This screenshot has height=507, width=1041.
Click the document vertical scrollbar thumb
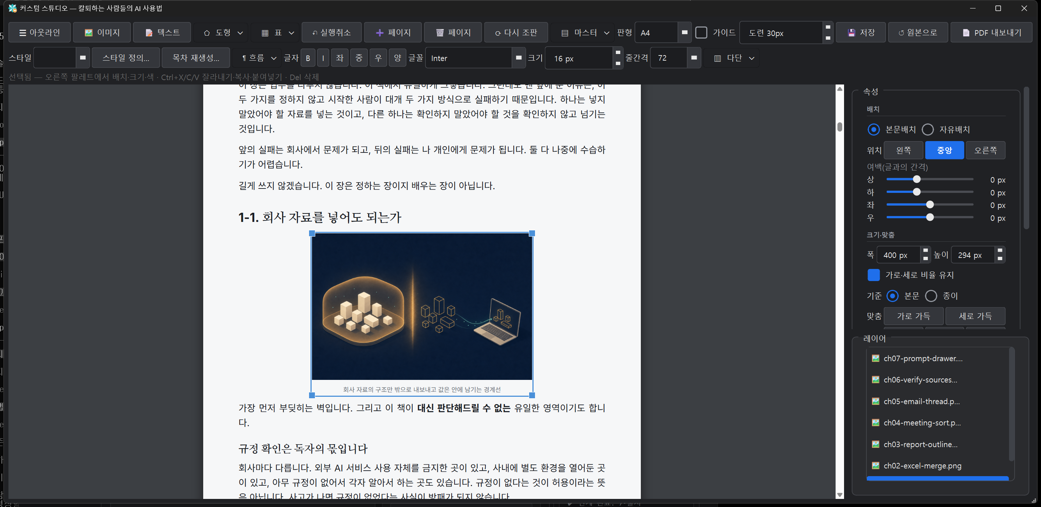point(840,127)
